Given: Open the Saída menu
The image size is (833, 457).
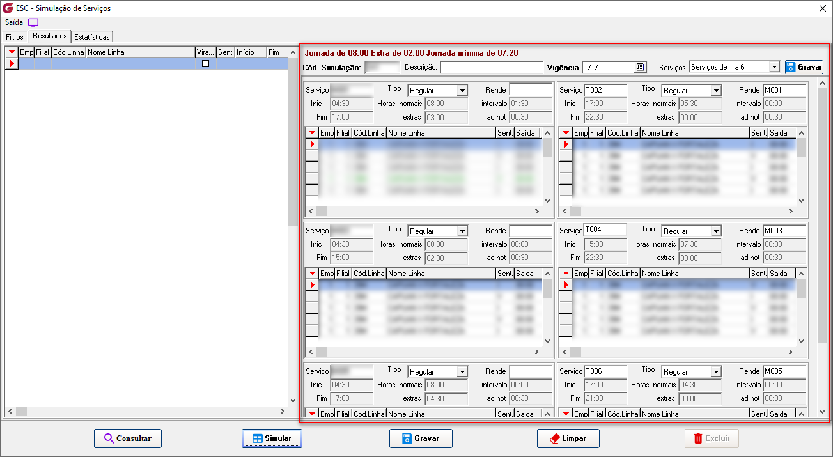Looking at the screenshot, I should click(x=13, y=22).
